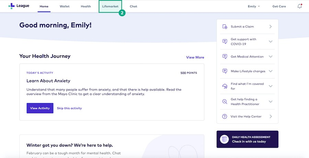Click the Help Center question mark icon

point(225,117)
